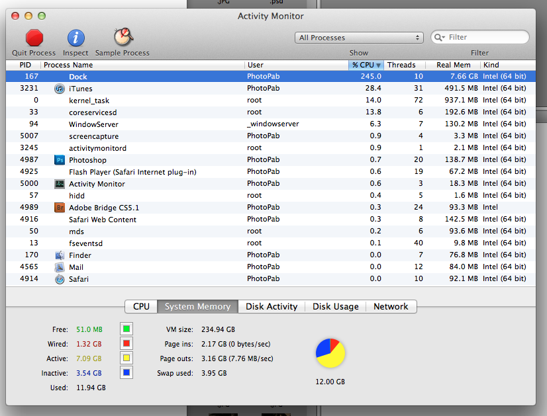Select the activitymonitord process row
The width and height of the screenshot is (547, 416).
click(271, 147)
